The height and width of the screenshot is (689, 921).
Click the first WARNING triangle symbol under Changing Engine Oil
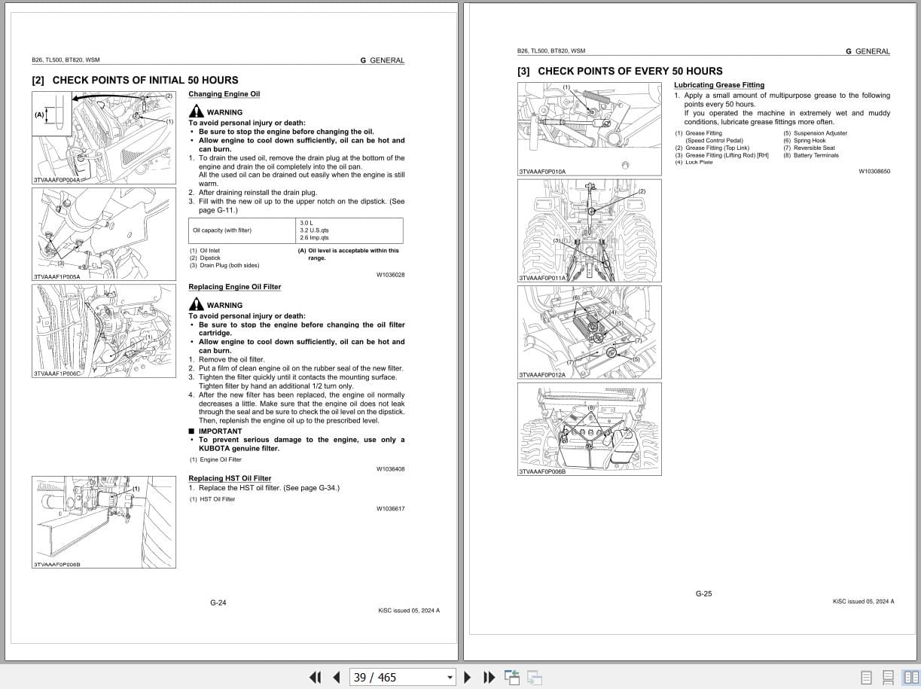pyautogui.click(x=196, y=111)
